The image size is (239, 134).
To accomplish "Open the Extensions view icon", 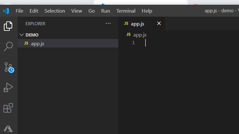I will click(x=9, y=108).
